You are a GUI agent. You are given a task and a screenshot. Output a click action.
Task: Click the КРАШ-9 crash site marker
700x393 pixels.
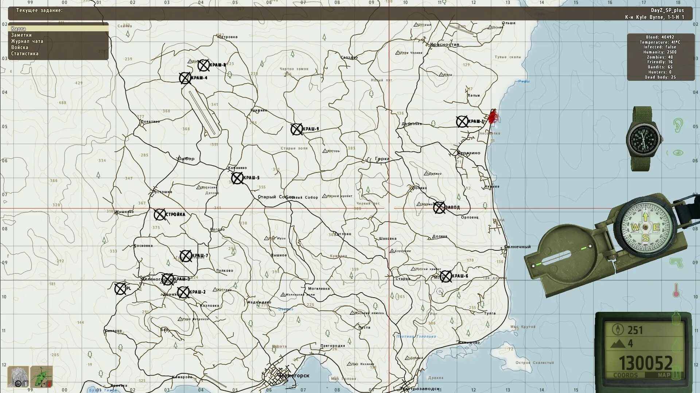coord(297,129)
